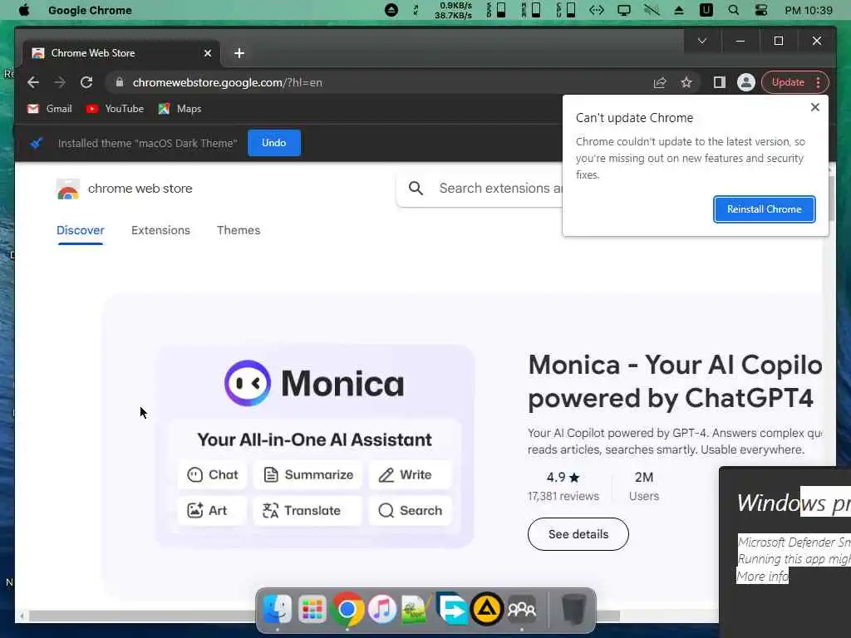Click the Monica promotional banner image
The height and width of the screenshot is (638, 851).
pos(314,446)
